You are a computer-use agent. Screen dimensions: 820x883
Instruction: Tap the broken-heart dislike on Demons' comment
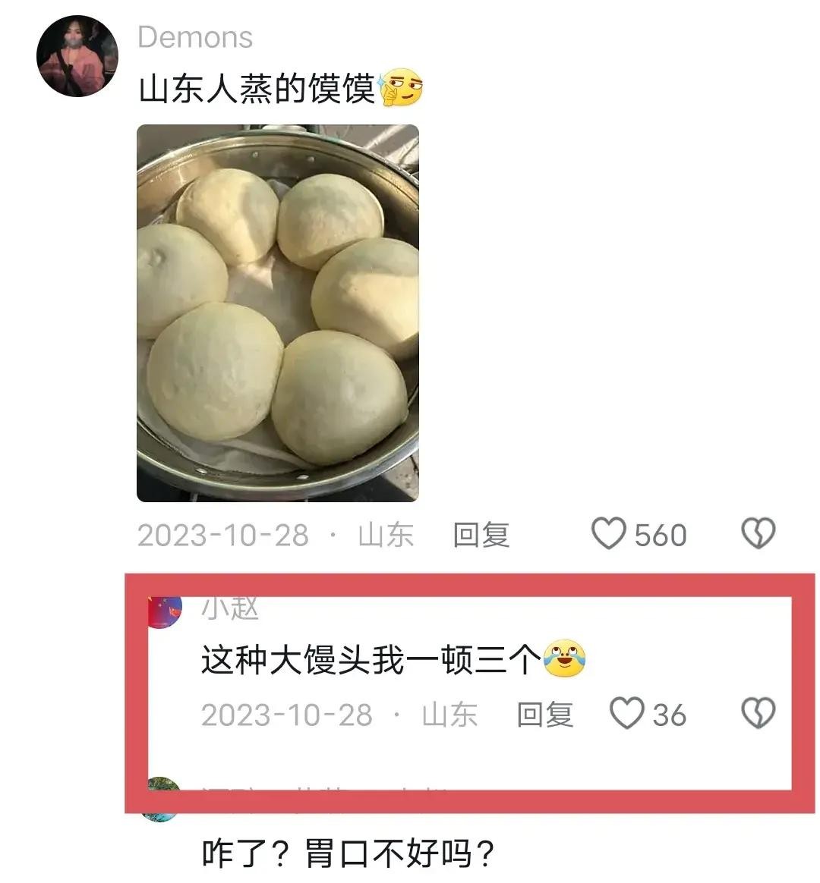pyautogui.click(x=758, y=533)
